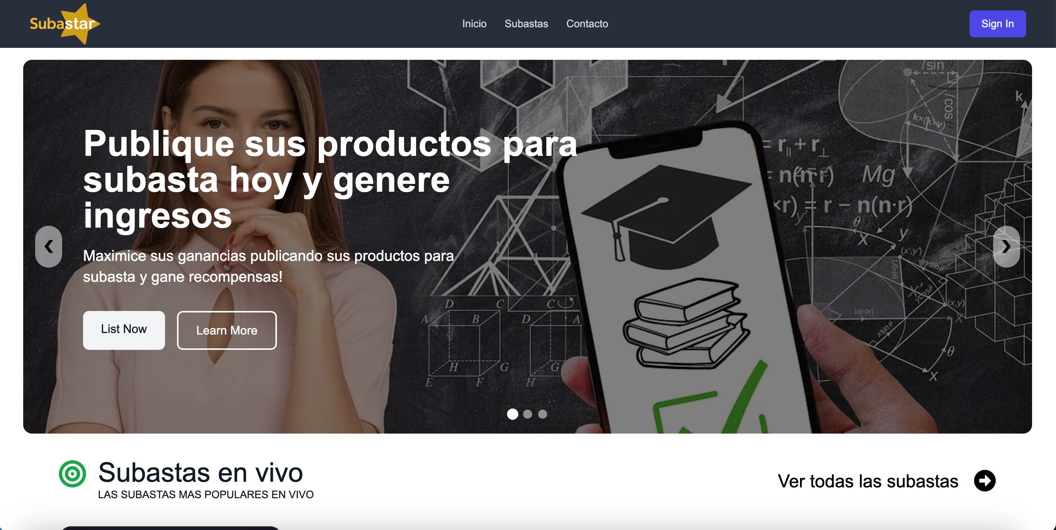Open the Inicio menu item
This screenshot has width=1056, height=530.
coord(474,24)
